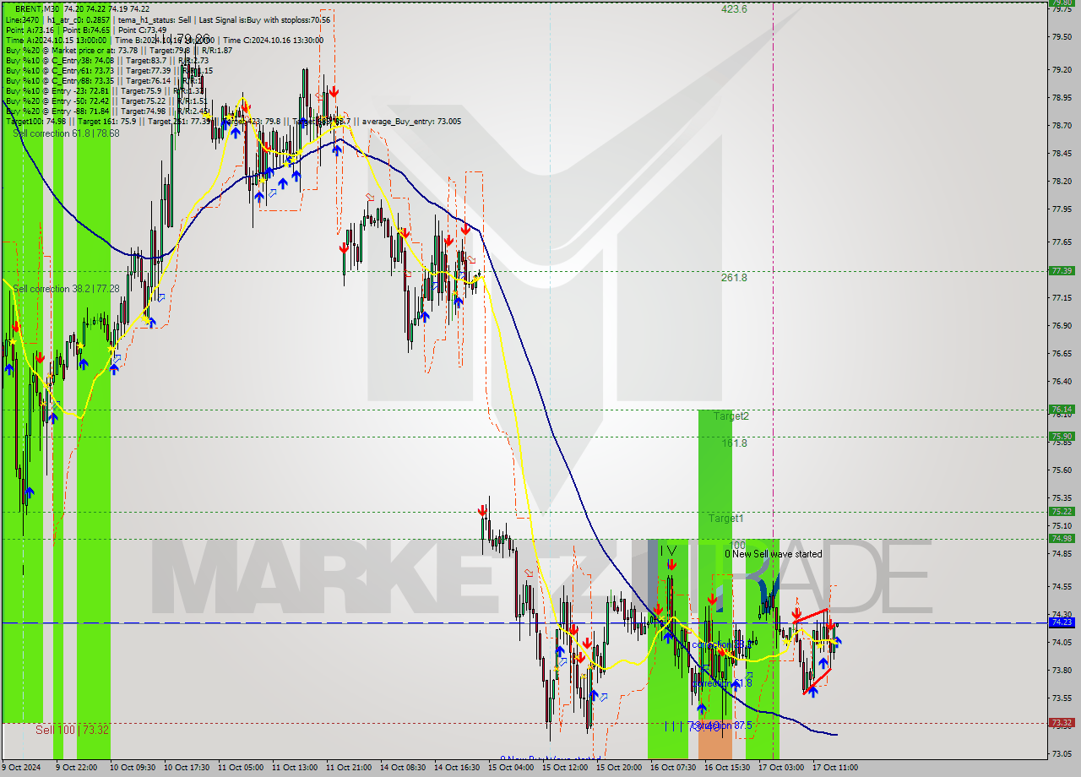Click the 'Point A:73.16' header text
Viewport: 1081px width, 777px height.
pyautogui.click(x=30, y=30)
